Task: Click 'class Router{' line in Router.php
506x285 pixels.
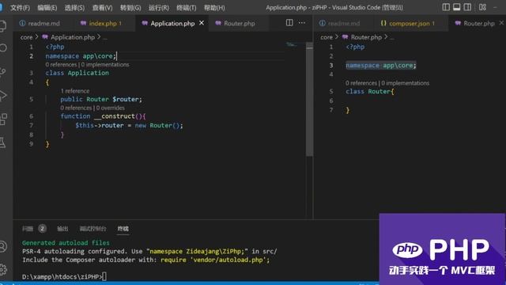Action: coord(370,92)
